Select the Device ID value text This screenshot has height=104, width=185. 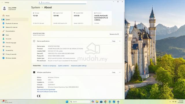tap(61, 53)
